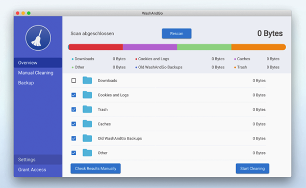Click Check Results Manually button

(96, 169)
